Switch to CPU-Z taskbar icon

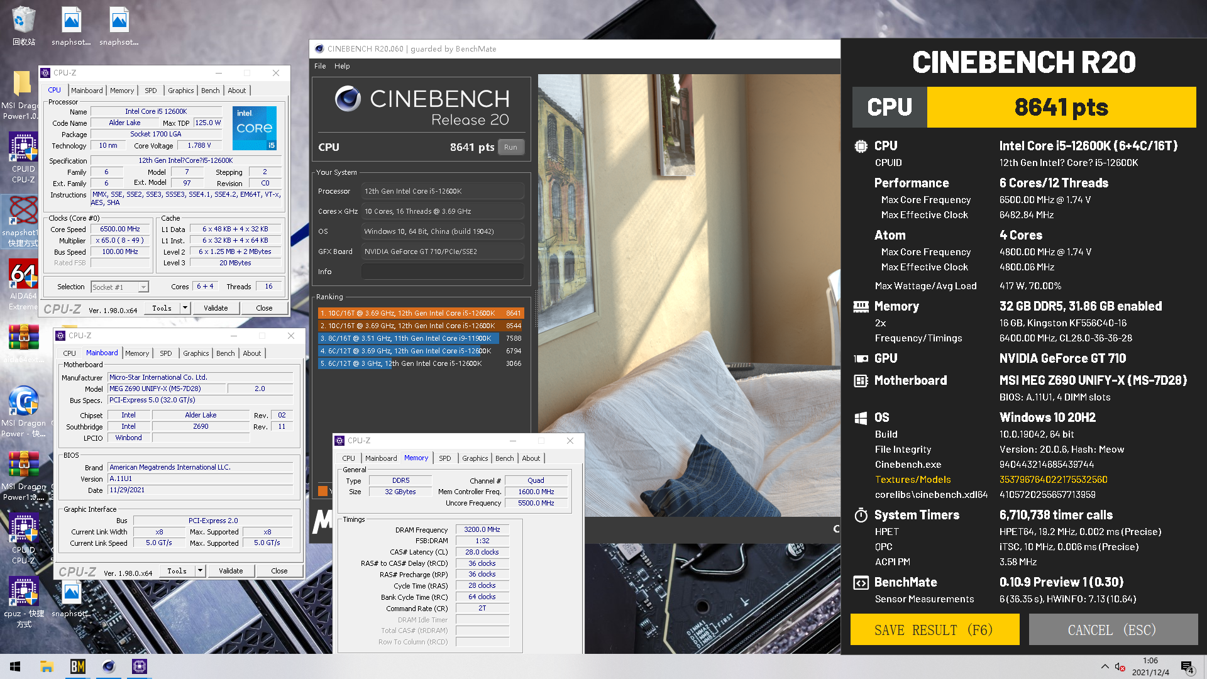(x=139, y=666)
